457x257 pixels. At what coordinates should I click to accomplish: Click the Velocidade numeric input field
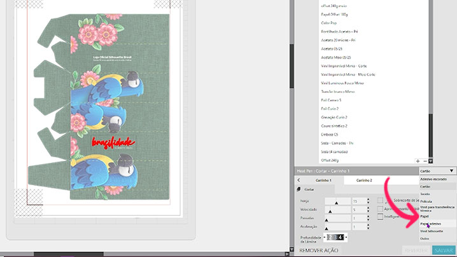[x=359, y=209]
